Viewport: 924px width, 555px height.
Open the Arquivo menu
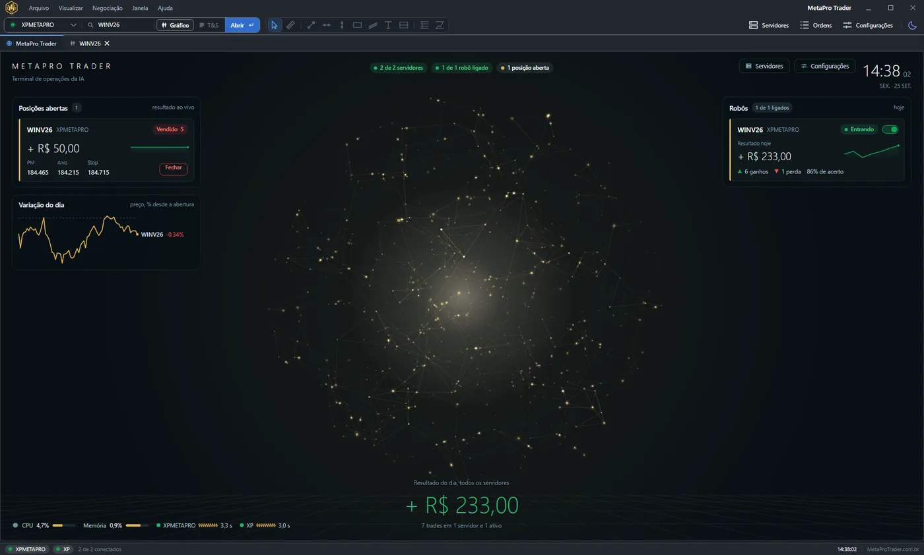(39, 8)
